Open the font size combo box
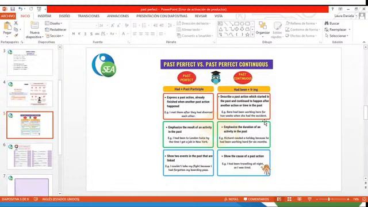The height and width of the screenshot is (207, 368). click(x=103, y=25)
